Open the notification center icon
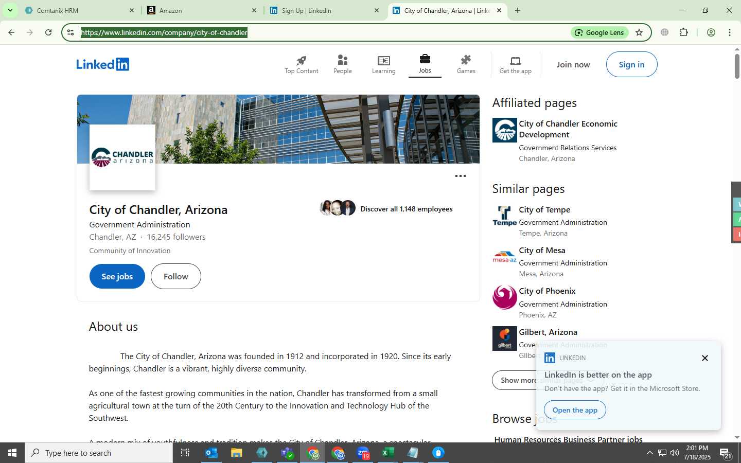This screenshot has height=463, width=741. tap(726, 453)
